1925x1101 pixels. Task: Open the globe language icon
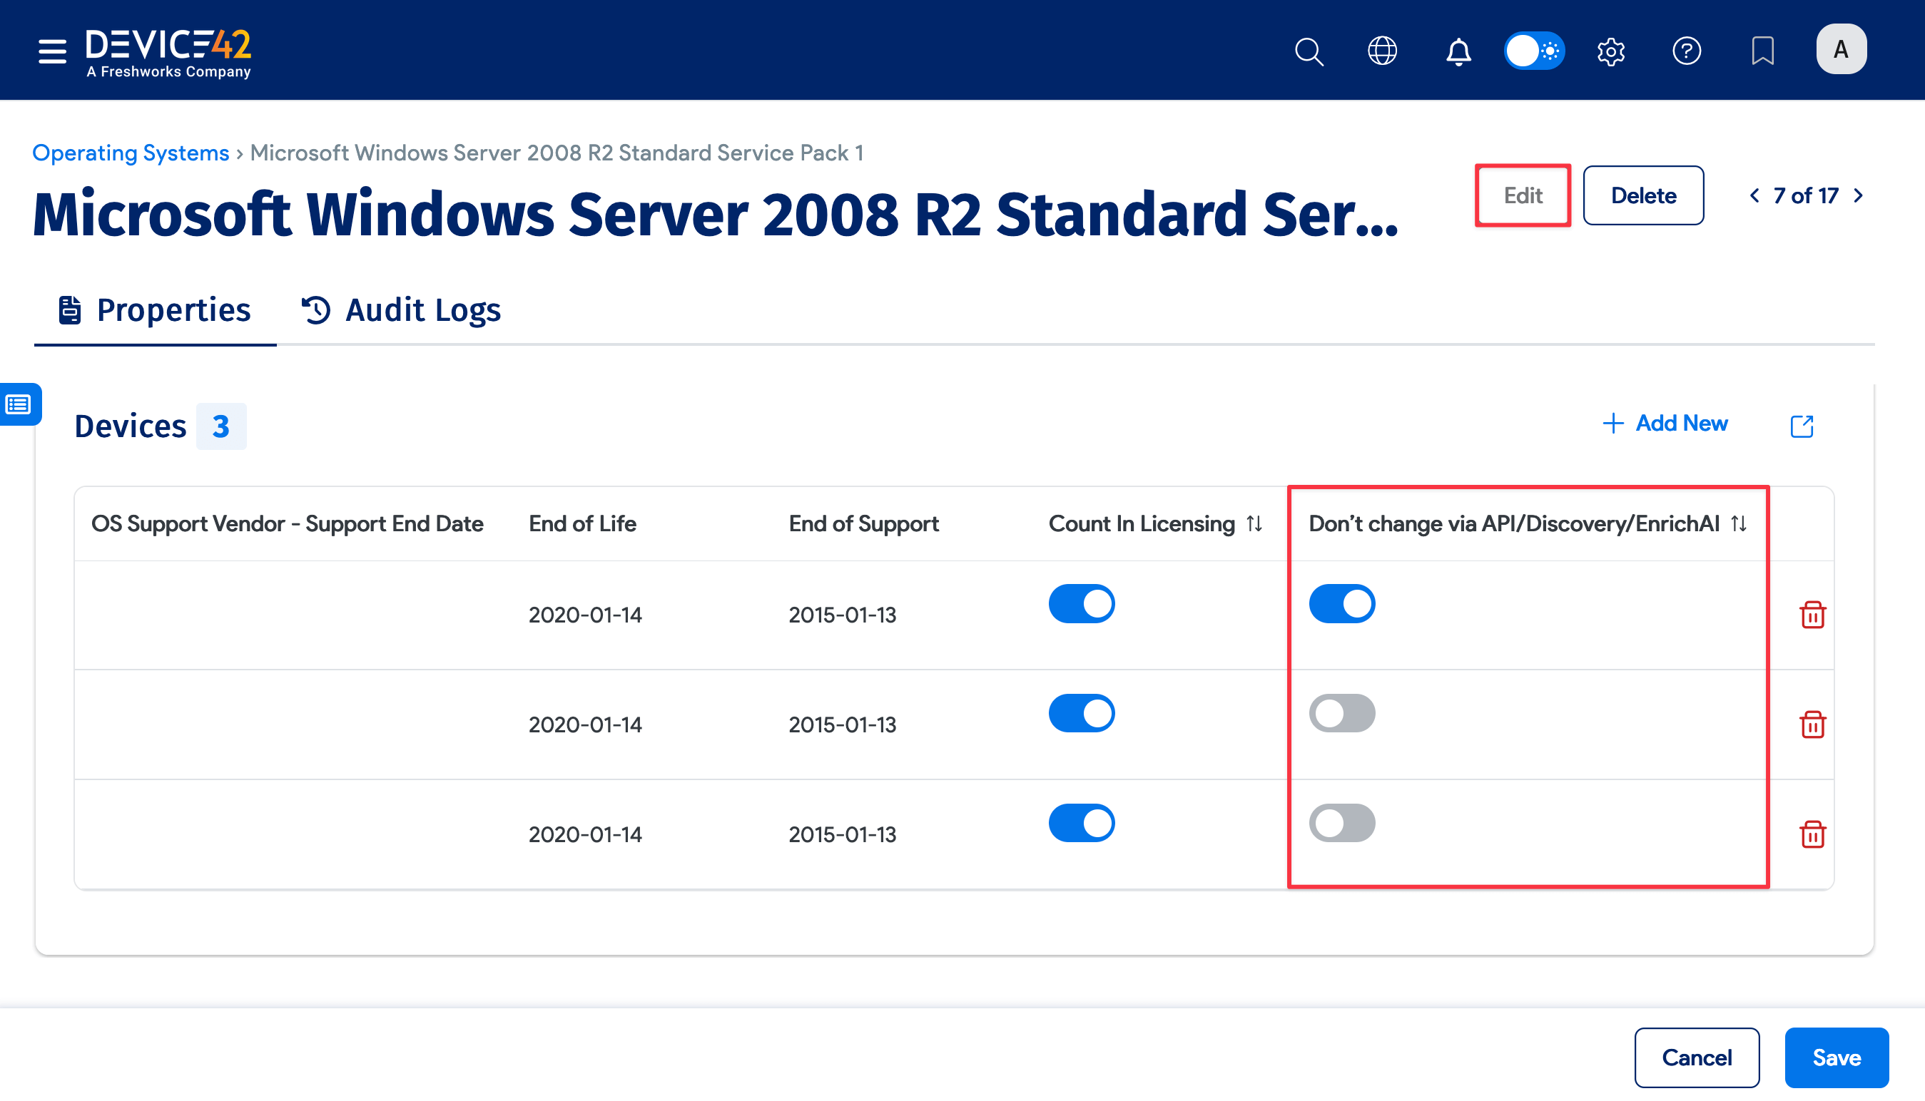1383,51
